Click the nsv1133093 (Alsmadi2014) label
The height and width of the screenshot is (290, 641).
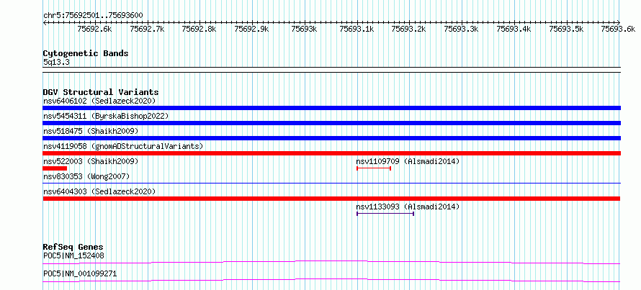[x=408, y=207]
